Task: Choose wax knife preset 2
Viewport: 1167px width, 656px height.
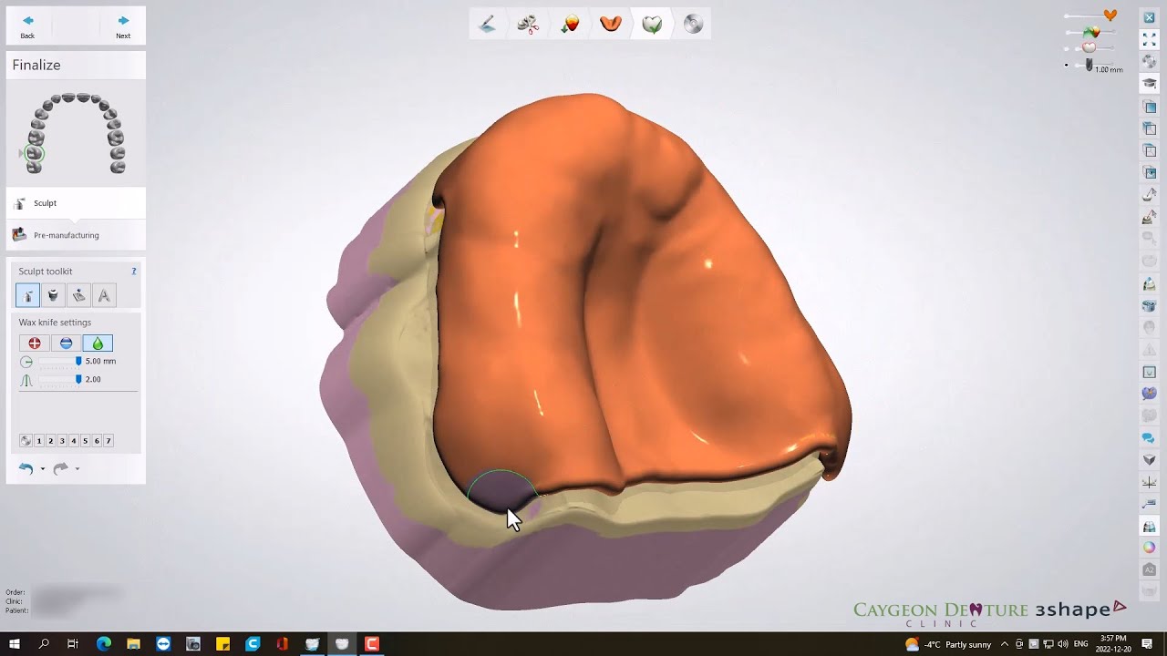Action: 50,441
